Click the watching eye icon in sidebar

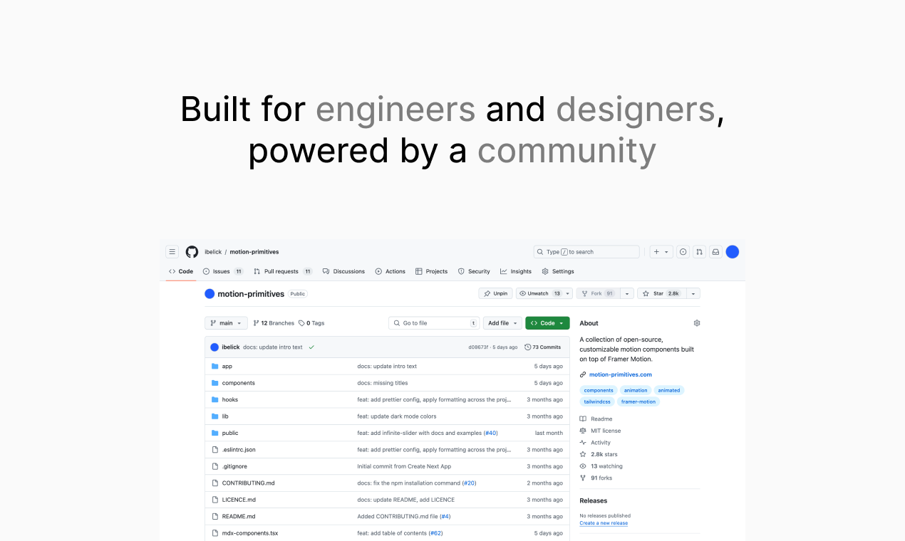click(x=583, y=466)
